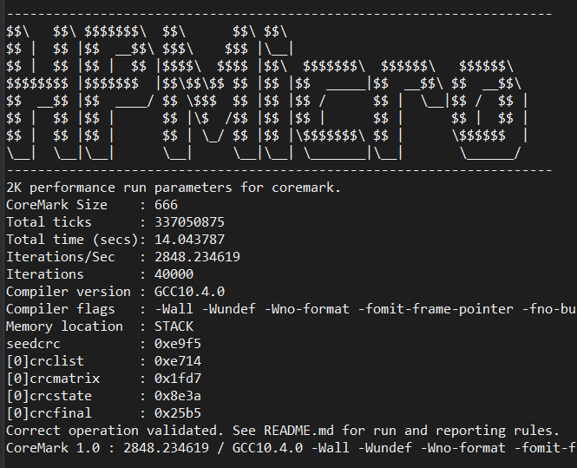577x468 pixels.
Task: Click the "Total time (secs)" label
Action: coord(69,240)
